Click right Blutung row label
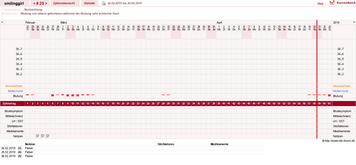356x165 pixels. coord(338,96)
